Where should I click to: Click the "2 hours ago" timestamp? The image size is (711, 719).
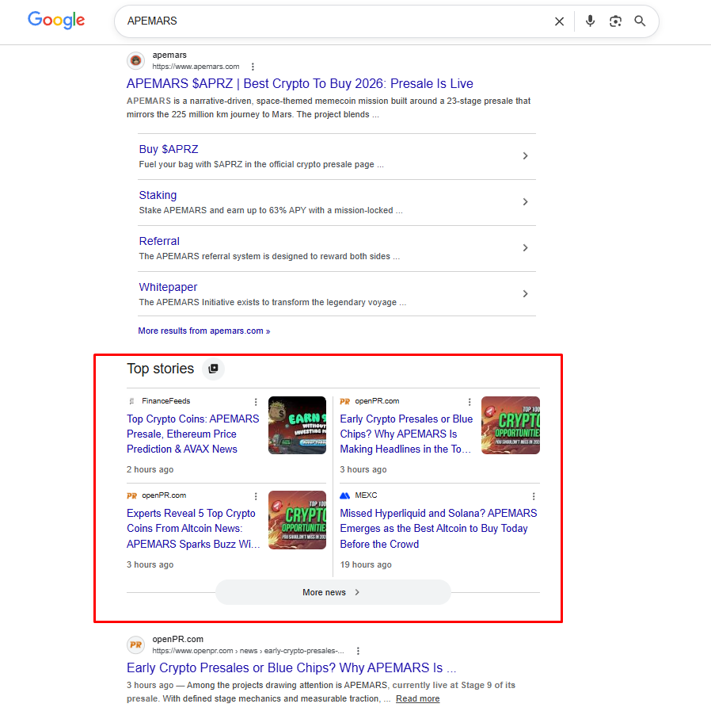pos(150,469)
